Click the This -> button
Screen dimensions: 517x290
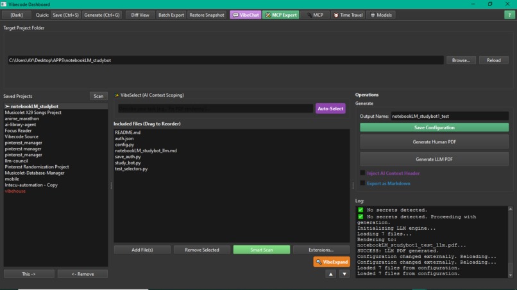tap(29, 274)
